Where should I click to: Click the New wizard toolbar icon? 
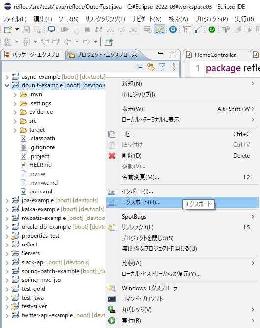[8, 29]
